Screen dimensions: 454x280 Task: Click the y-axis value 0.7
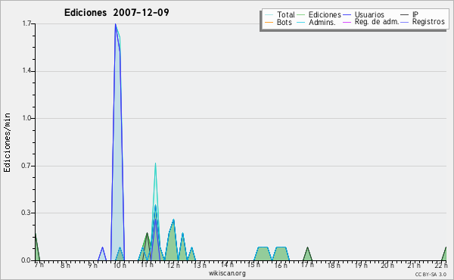coord(26,166)
